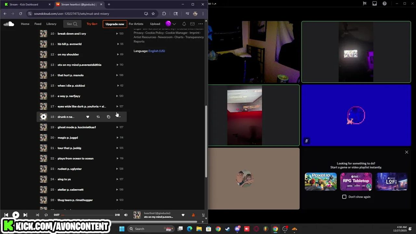Toggle repeat in the player

(46, 215)
